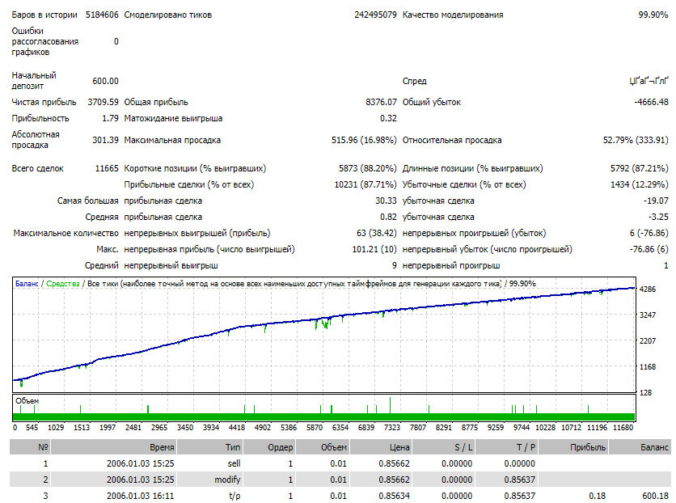The height and width of the screenshot is (503, 676).
Task: Select the t/p row with balance 600.18
Action: coord(340,496)
